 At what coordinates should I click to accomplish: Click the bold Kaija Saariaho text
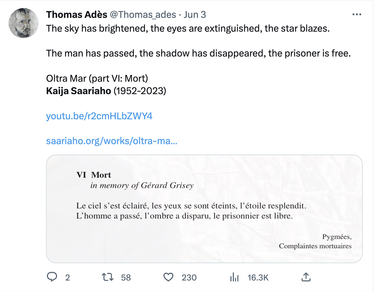(78, 91)
